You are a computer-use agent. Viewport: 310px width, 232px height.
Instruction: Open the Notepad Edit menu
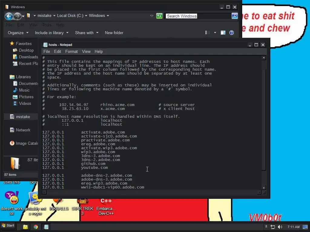click(58, 51)
